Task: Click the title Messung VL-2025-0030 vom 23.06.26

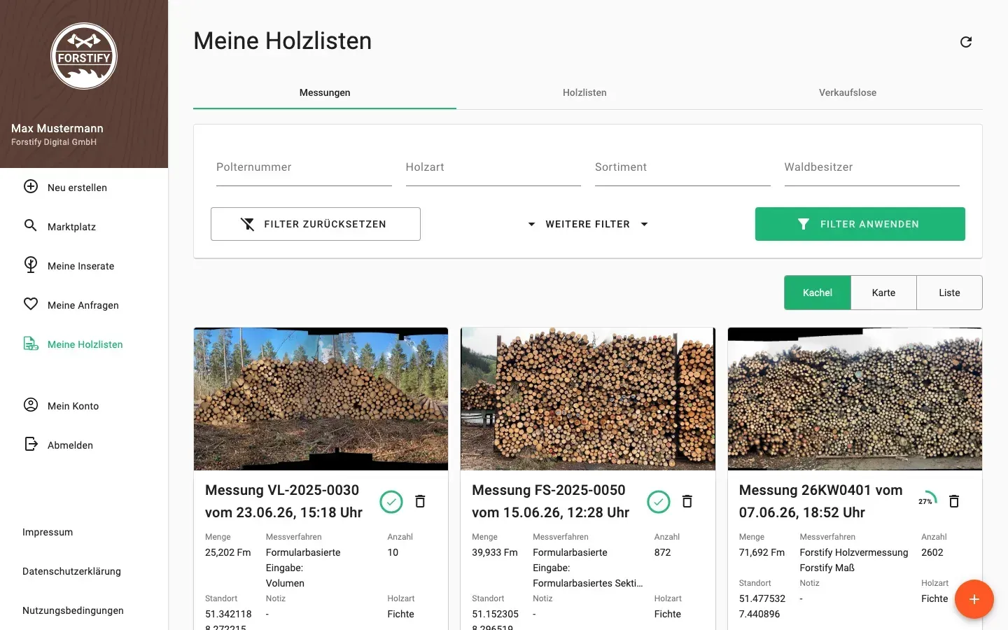Action: pyautogui.click(x=283, y=501)
